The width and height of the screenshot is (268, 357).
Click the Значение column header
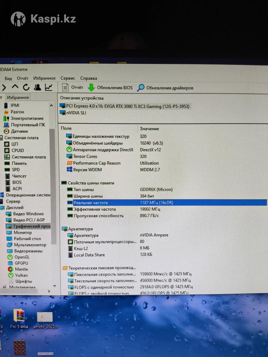coord(149,129)
